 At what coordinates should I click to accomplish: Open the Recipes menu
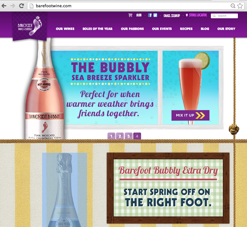click(186, 29)
